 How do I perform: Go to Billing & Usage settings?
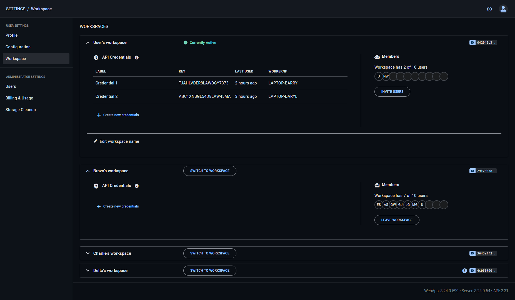(x=19, y=98)
